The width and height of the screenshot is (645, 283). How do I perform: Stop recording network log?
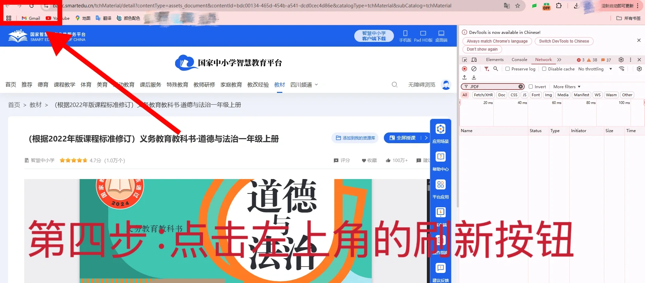pyautogui.click(x=465, y=69)
